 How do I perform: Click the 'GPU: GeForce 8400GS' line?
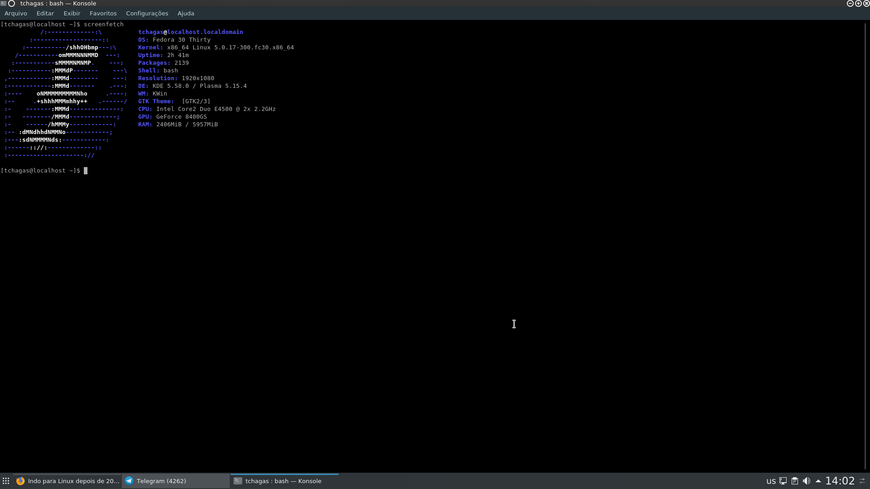[x=173, y=117]
